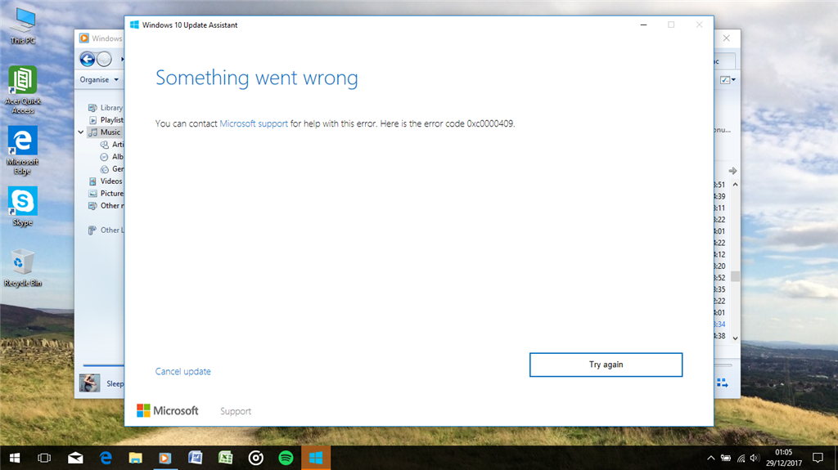The image size is (838, 470).
Task: Close the Update Assistant window
Action: (699, 25)
